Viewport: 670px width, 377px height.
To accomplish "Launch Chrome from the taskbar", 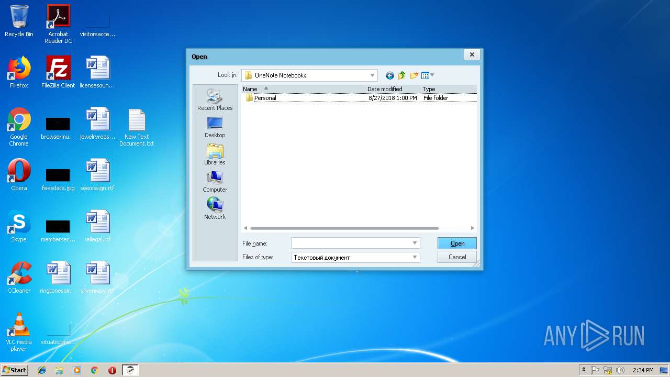I will click(x=95, y=370).
